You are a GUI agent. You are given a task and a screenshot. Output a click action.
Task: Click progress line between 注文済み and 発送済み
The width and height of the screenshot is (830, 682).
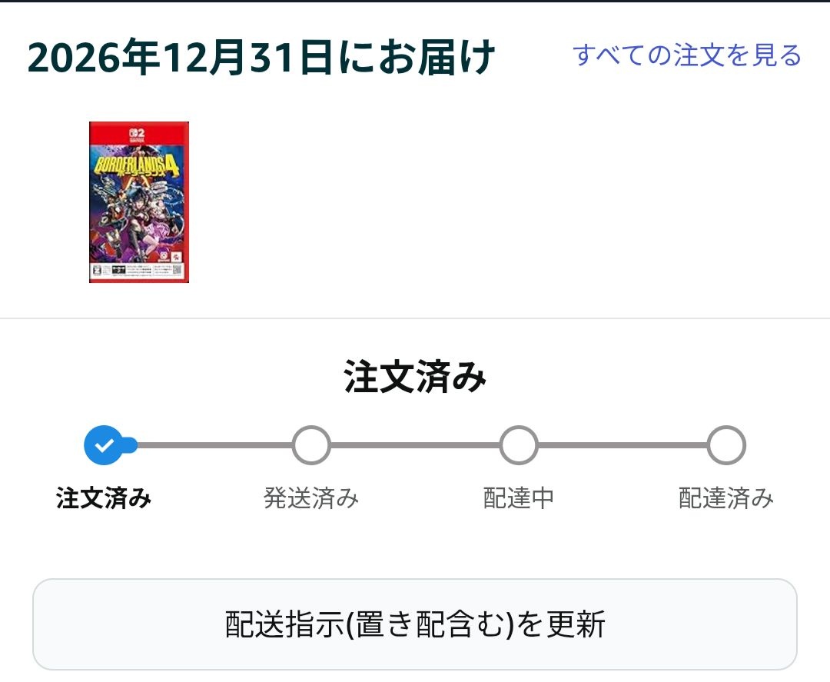point(214,445)
